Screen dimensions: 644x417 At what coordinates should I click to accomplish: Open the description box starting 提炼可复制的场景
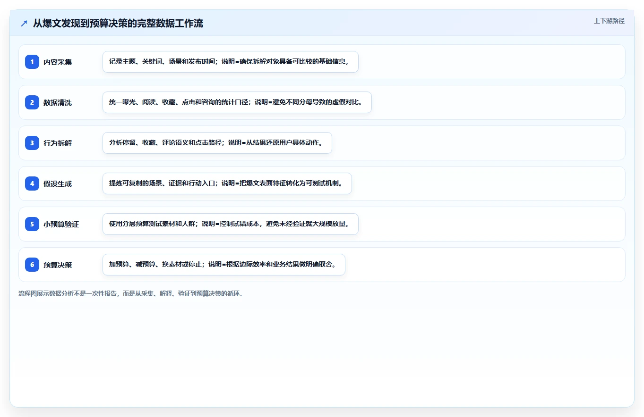point(227,183)
